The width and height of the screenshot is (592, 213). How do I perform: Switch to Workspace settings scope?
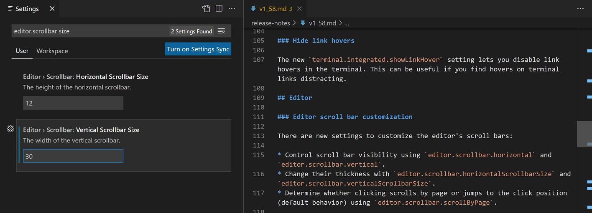tap(52, 51)
